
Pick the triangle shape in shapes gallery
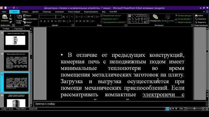point(130,19)
